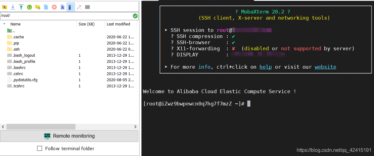Toggle the hidden files display icon
Image resolution: width=374 pixels, height=156 pixels.
[x=71, y=7]
